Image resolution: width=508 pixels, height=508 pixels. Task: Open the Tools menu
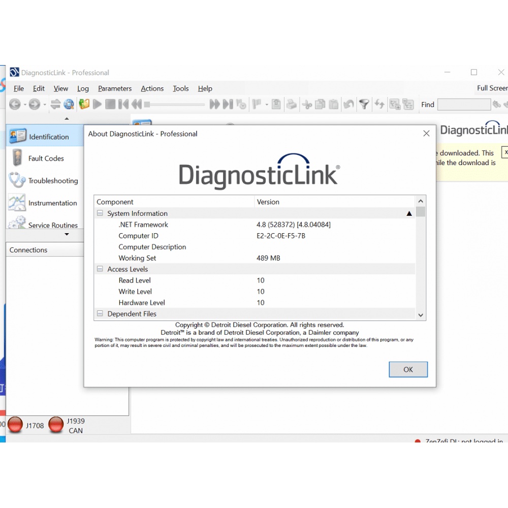180,88
